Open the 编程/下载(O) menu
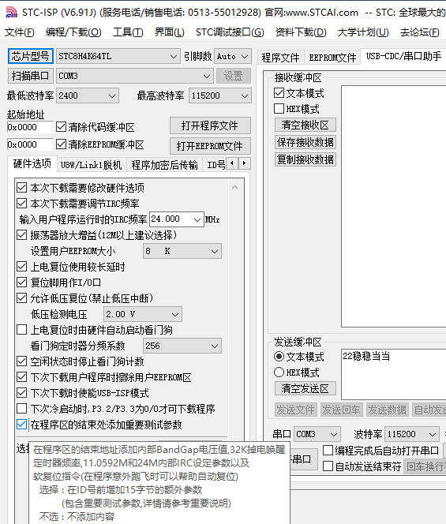446x524 pixels. tap(73, 32)
